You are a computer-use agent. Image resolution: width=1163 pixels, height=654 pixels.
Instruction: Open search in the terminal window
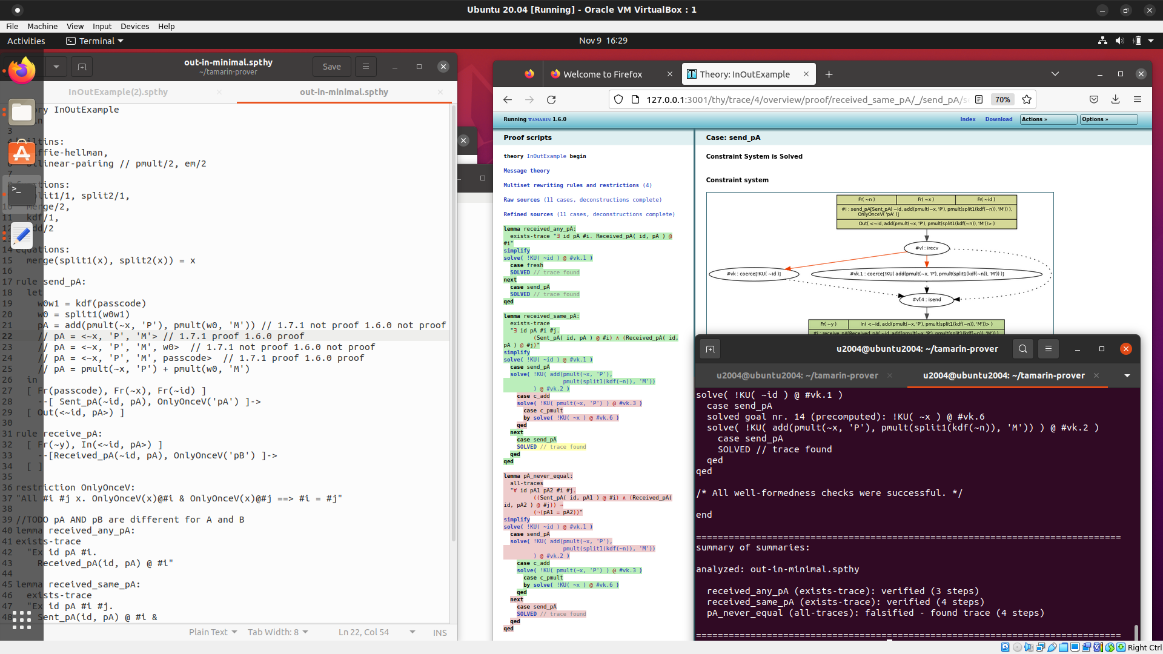[x=1022, y=349]
